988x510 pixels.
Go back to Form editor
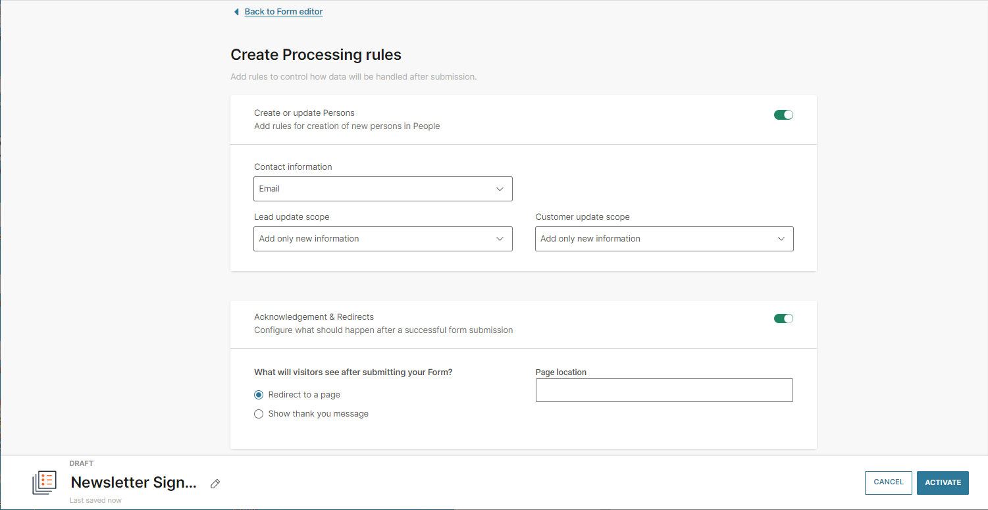283,12
